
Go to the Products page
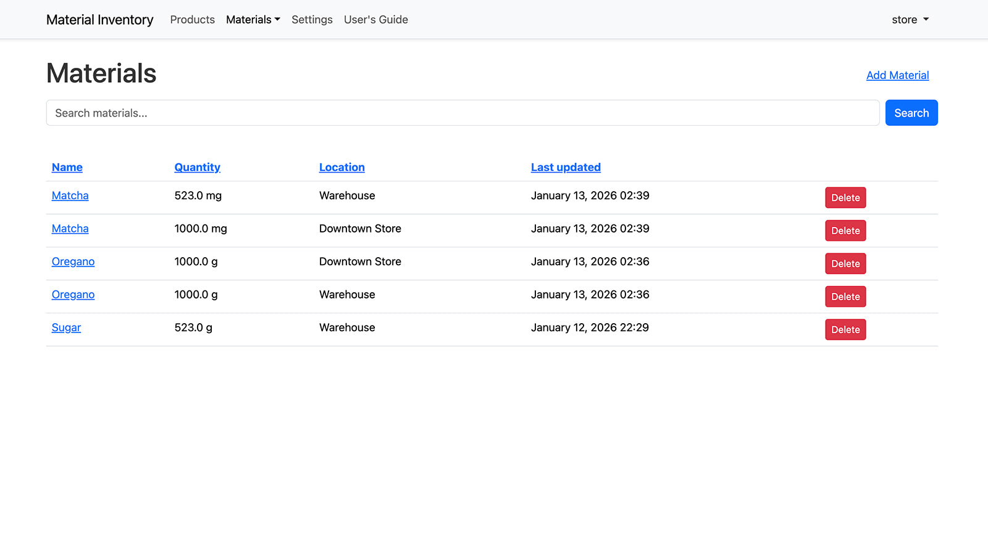[x=192, y=20]
